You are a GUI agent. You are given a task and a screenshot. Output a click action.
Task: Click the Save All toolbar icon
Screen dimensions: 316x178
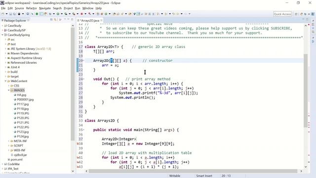point(14,14)
